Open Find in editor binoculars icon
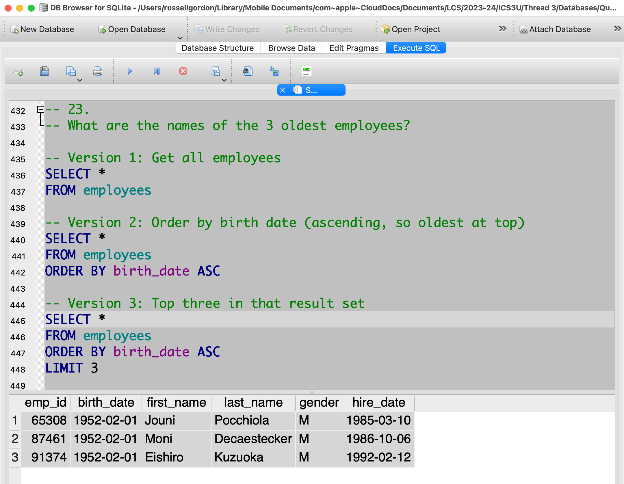The image size is (624, 484). (x=248, y=71)
